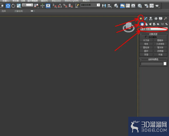Toggle Spinner Snap
169x136 pixels.
pos(71,6)
